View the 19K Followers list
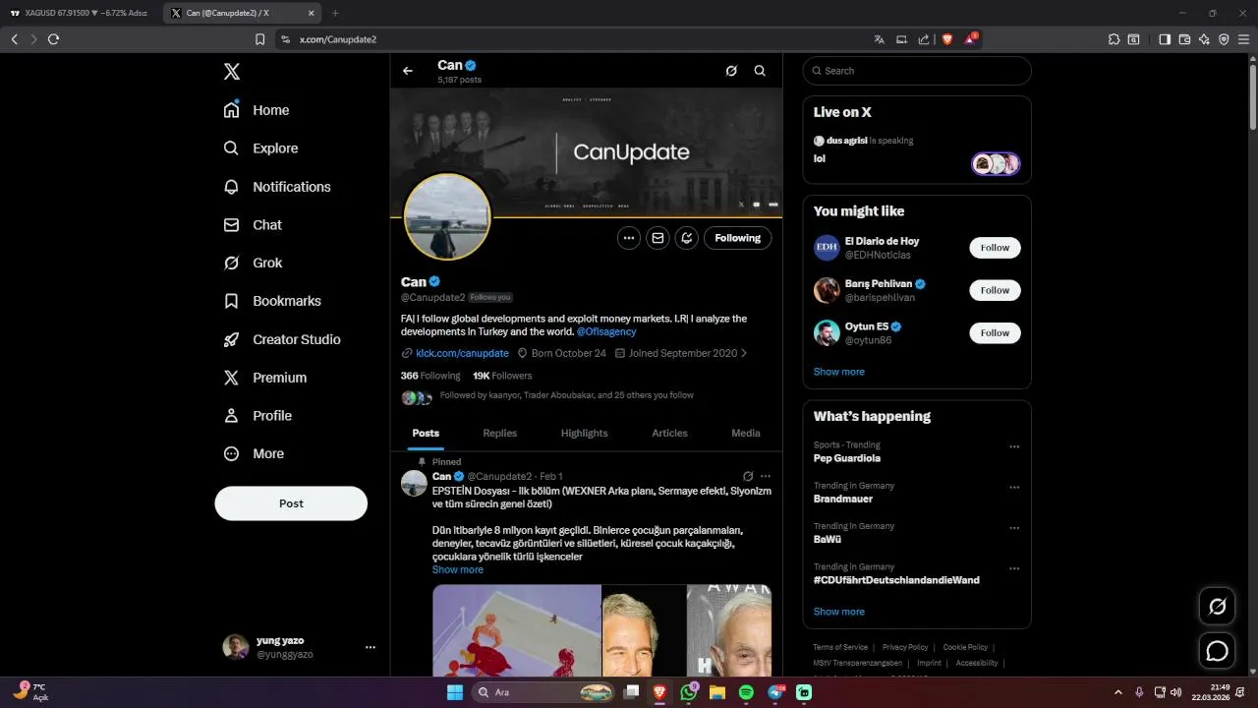The width and height of the screenshot is (1258, 708). coord(502,376)
